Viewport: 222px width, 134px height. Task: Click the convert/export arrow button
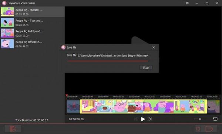209,128
